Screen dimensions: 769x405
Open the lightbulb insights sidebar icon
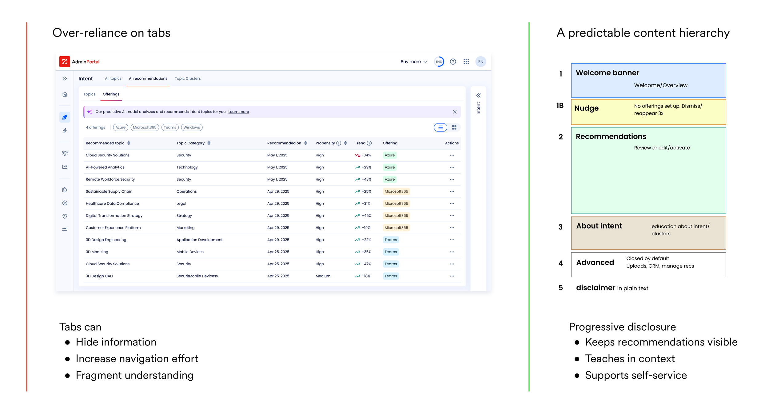65,153
